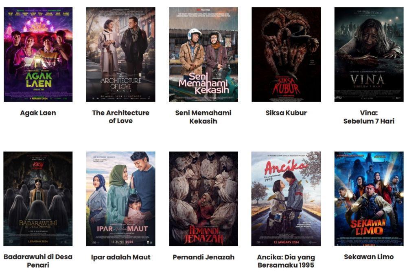Open Badarawuhi di Desa Penari poster
Screen dimensions: 407x272
pyautogui.click(x=38, y=199)
